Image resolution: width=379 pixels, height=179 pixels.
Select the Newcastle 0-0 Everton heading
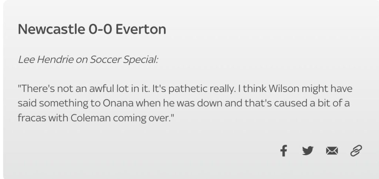click(x=92, y=29)
